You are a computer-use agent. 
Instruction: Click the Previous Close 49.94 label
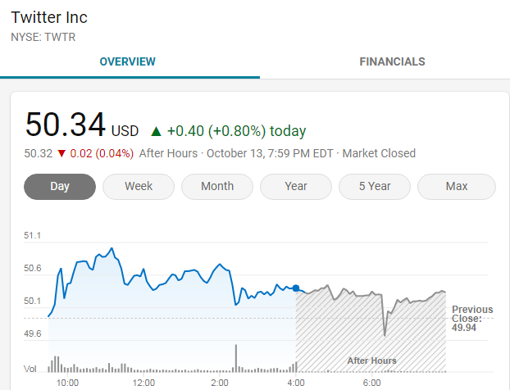pos(472,319)
